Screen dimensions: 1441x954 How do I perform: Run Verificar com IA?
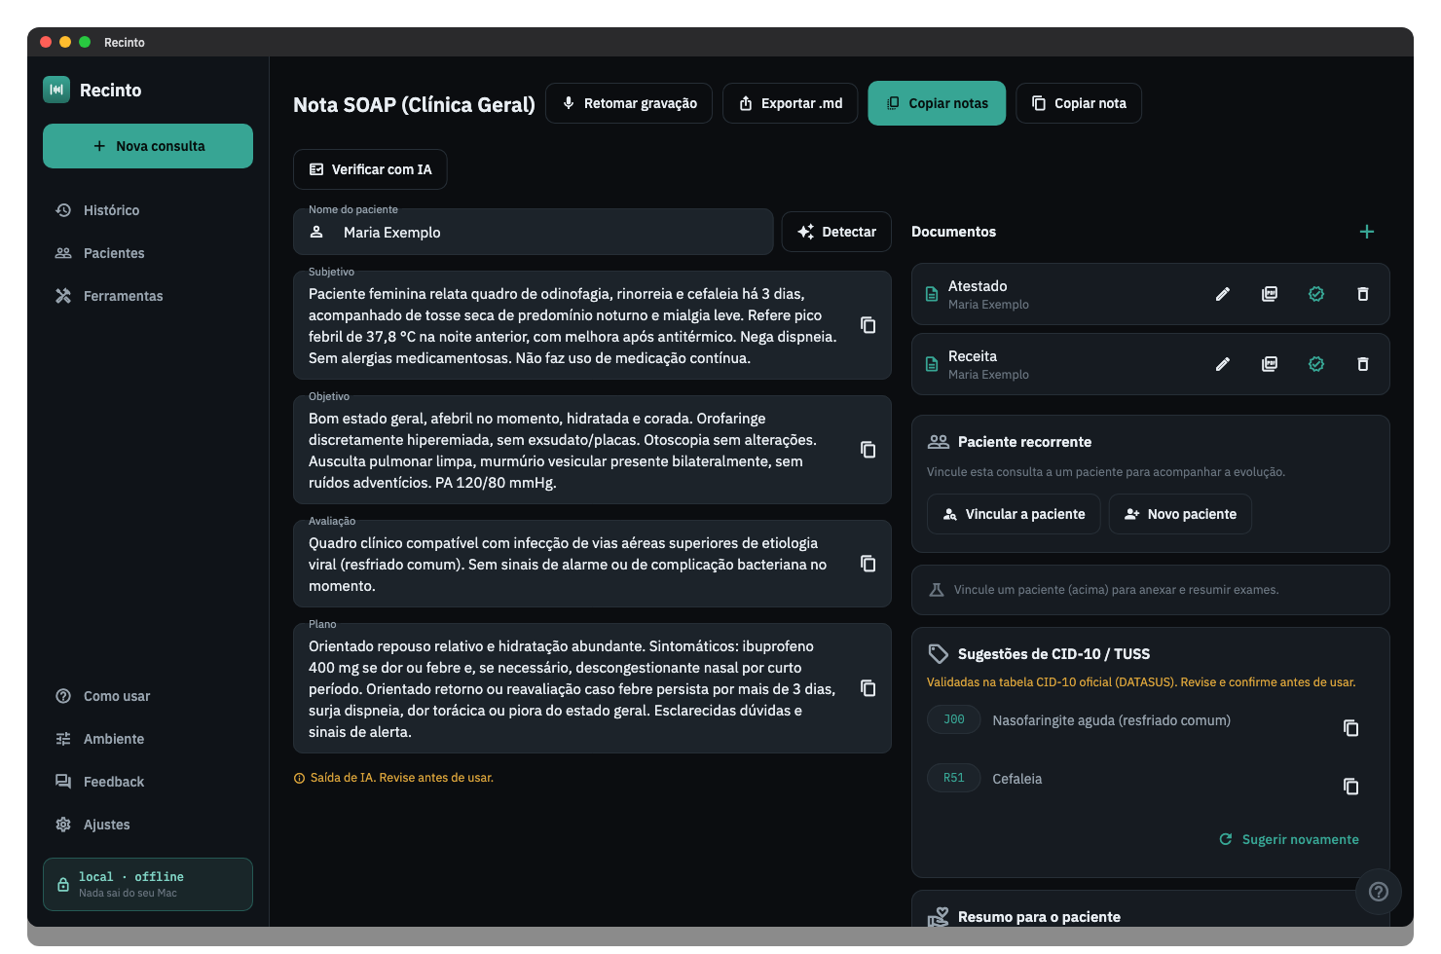click(x=370, y=169)
